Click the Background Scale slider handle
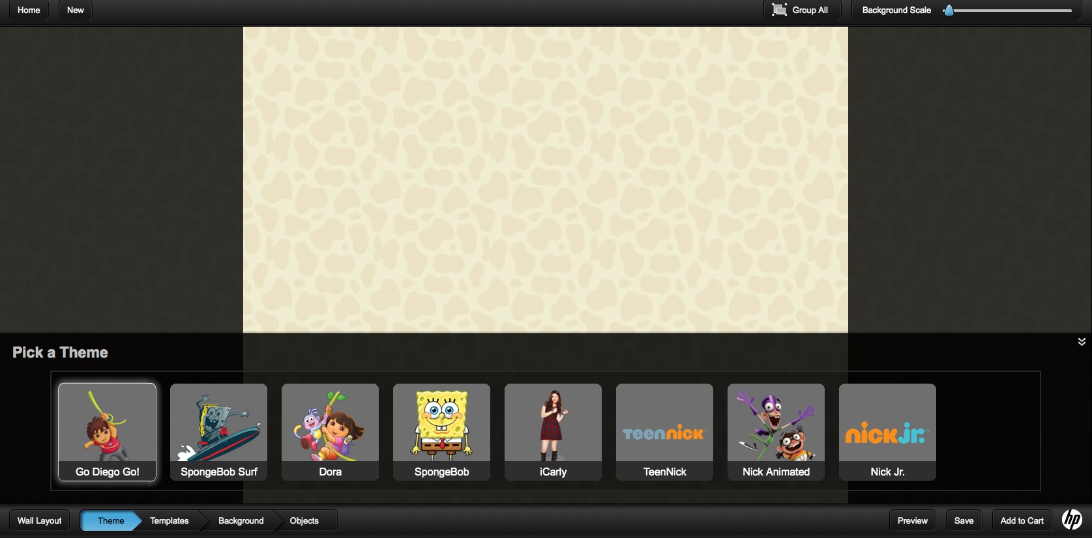Viewport: 1092px width, 538px height. (x=949, y=10)
